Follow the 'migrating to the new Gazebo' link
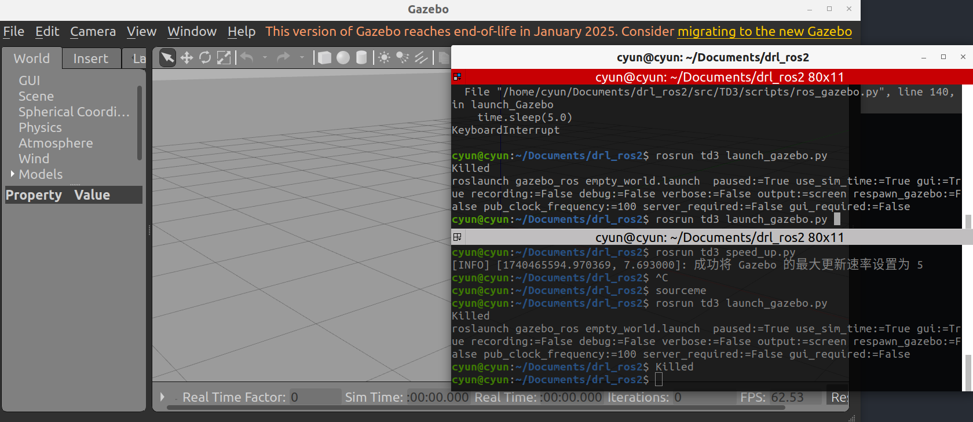973x422 pixels. pos(765,31)
